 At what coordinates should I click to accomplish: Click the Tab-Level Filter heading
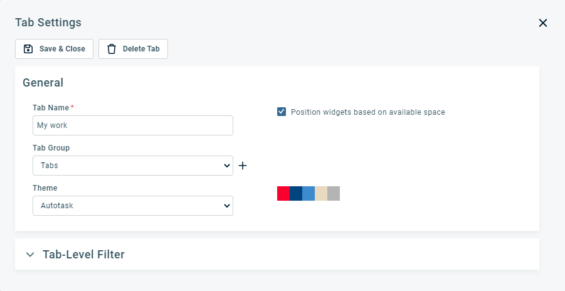83,255
